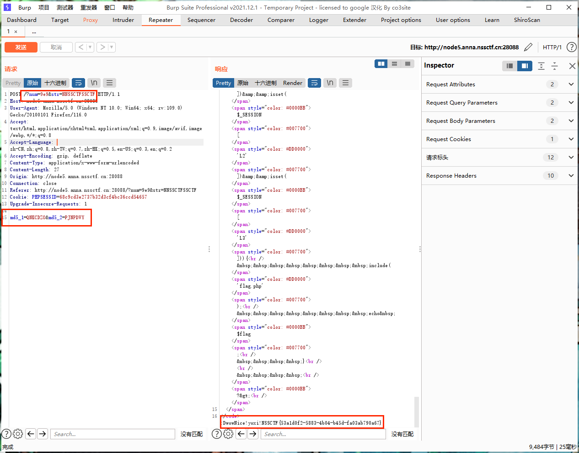Switch to side-by-side split layout
Image resolution: width=579 pixels, height=453 pixels.
381,64
